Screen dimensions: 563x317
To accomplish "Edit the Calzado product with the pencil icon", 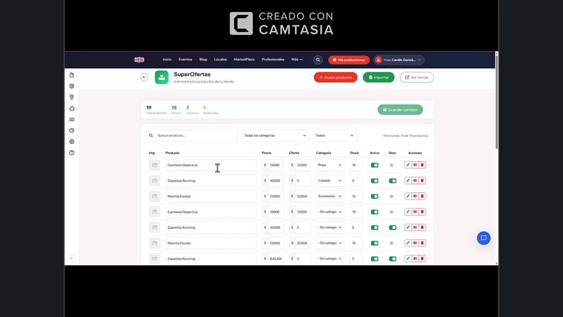I will coord(408,181).
